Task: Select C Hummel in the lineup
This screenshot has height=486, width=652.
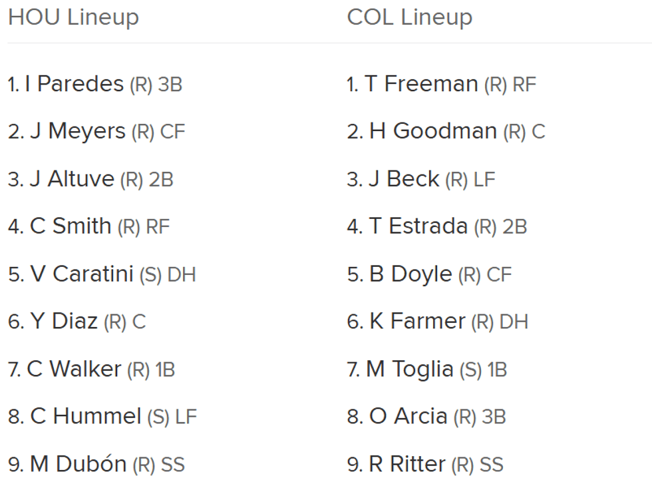Action: click(86, 417)
